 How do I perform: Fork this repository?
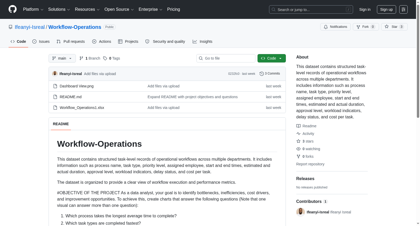coord(366,27)
